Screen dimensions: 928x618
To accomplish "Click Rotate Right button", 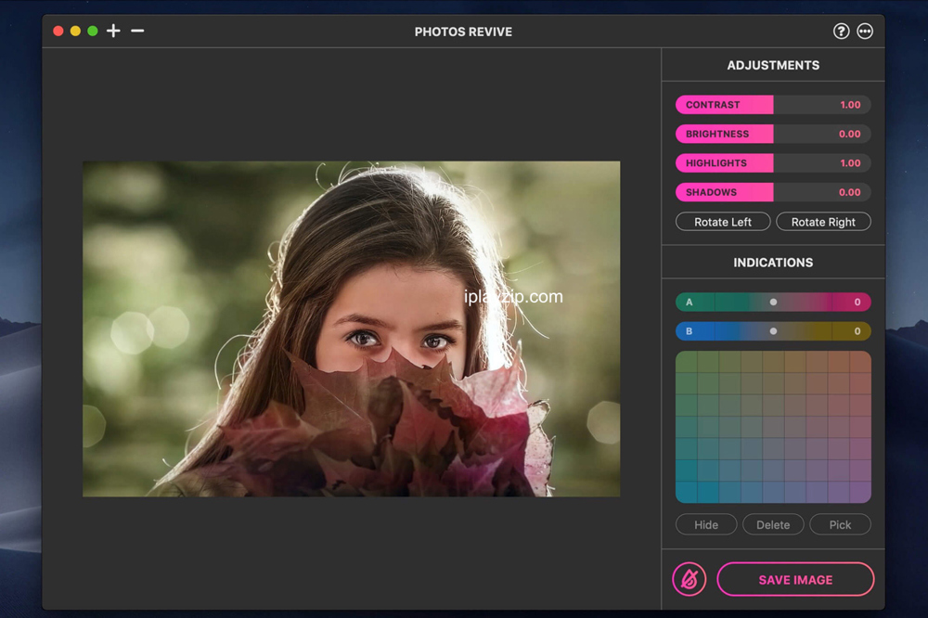I will click(x=823, y=222).
